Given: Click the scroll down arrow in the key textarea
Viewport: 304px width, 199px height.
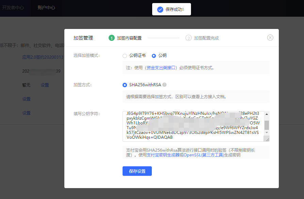Looking at the screenshot, I should [267, 132].
